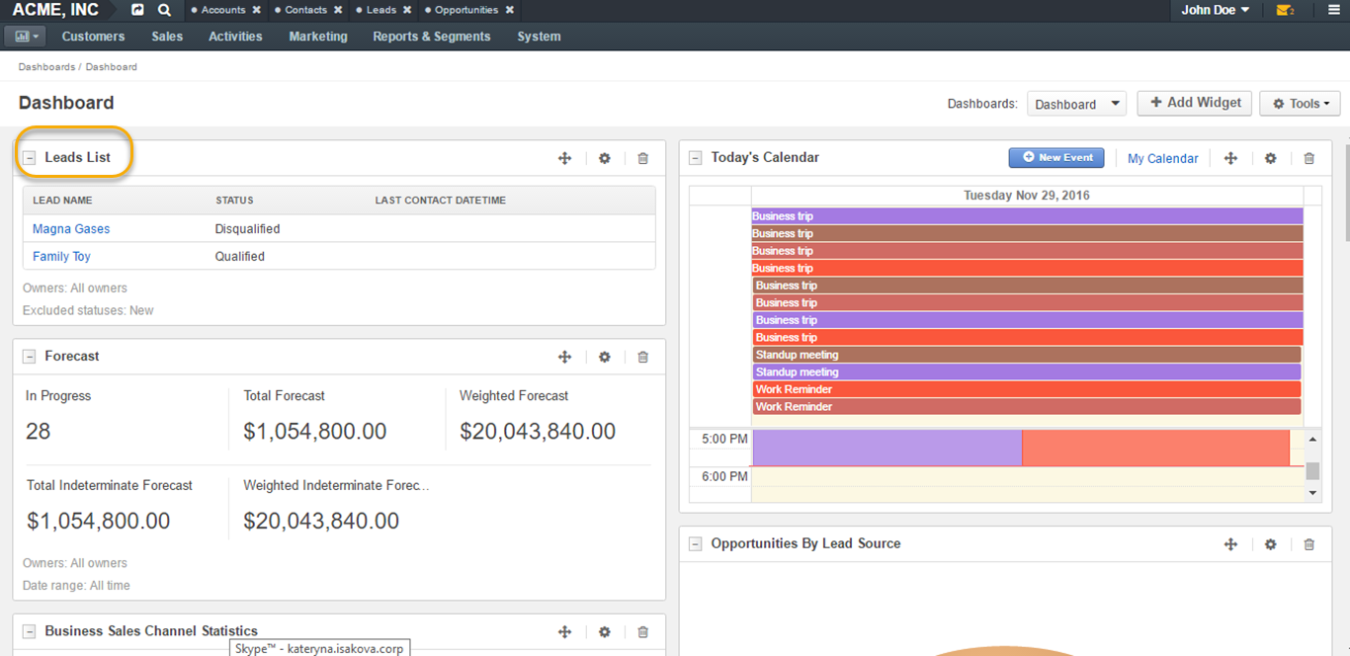Screen dimensions: 1350x656
Task: Select the purple 5:00 PM calendar event
Action: 886,448
